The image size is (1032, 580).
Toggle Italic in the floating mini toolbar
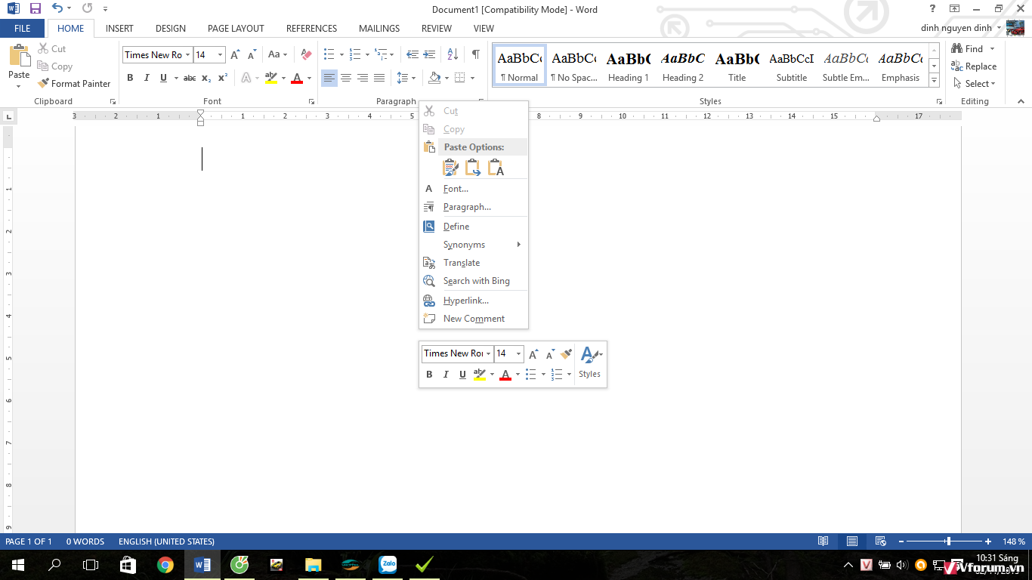446,375
